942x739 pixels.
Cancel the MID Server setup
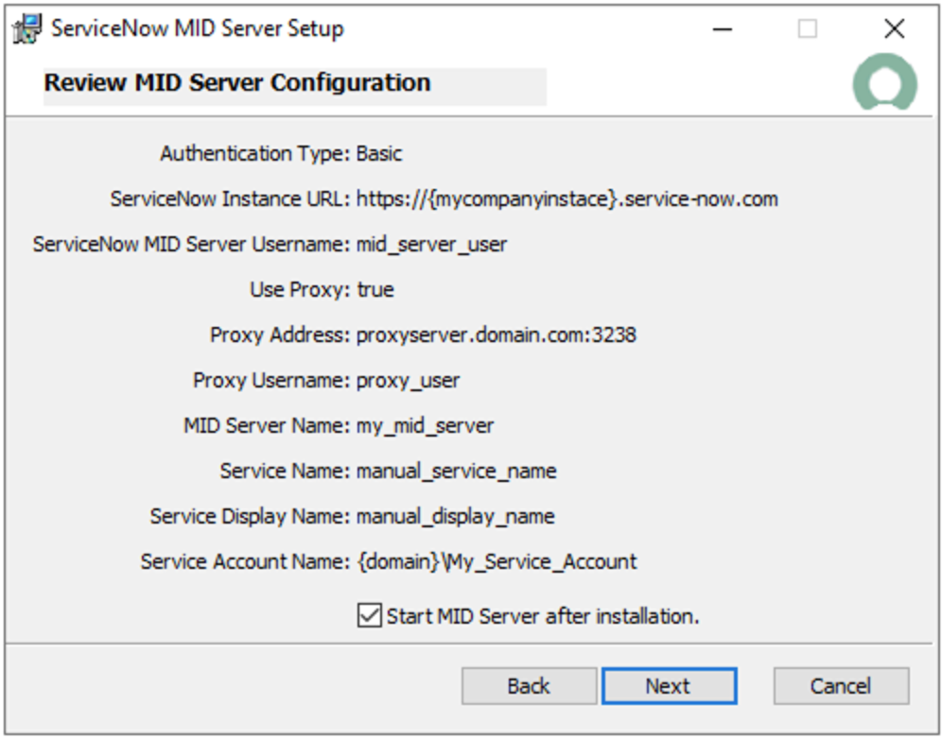(841, 685)
